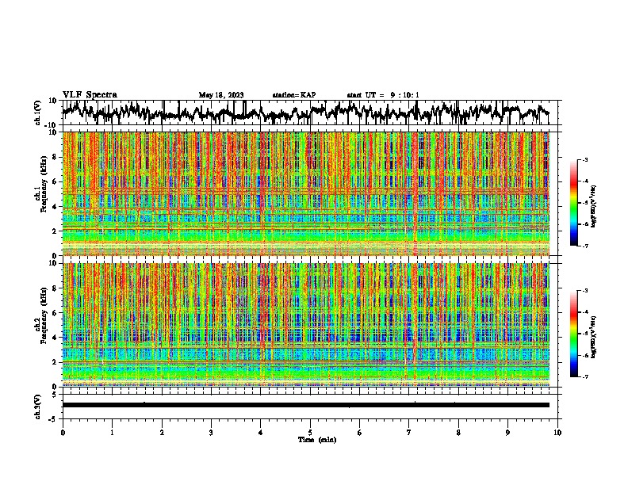Click the log(PSD) label beside the ch.2 colorbar
This screenshot has height=485, width=628.
[594, 337]
